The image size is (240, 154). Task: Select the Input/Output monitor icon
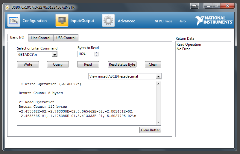point(62,20)
